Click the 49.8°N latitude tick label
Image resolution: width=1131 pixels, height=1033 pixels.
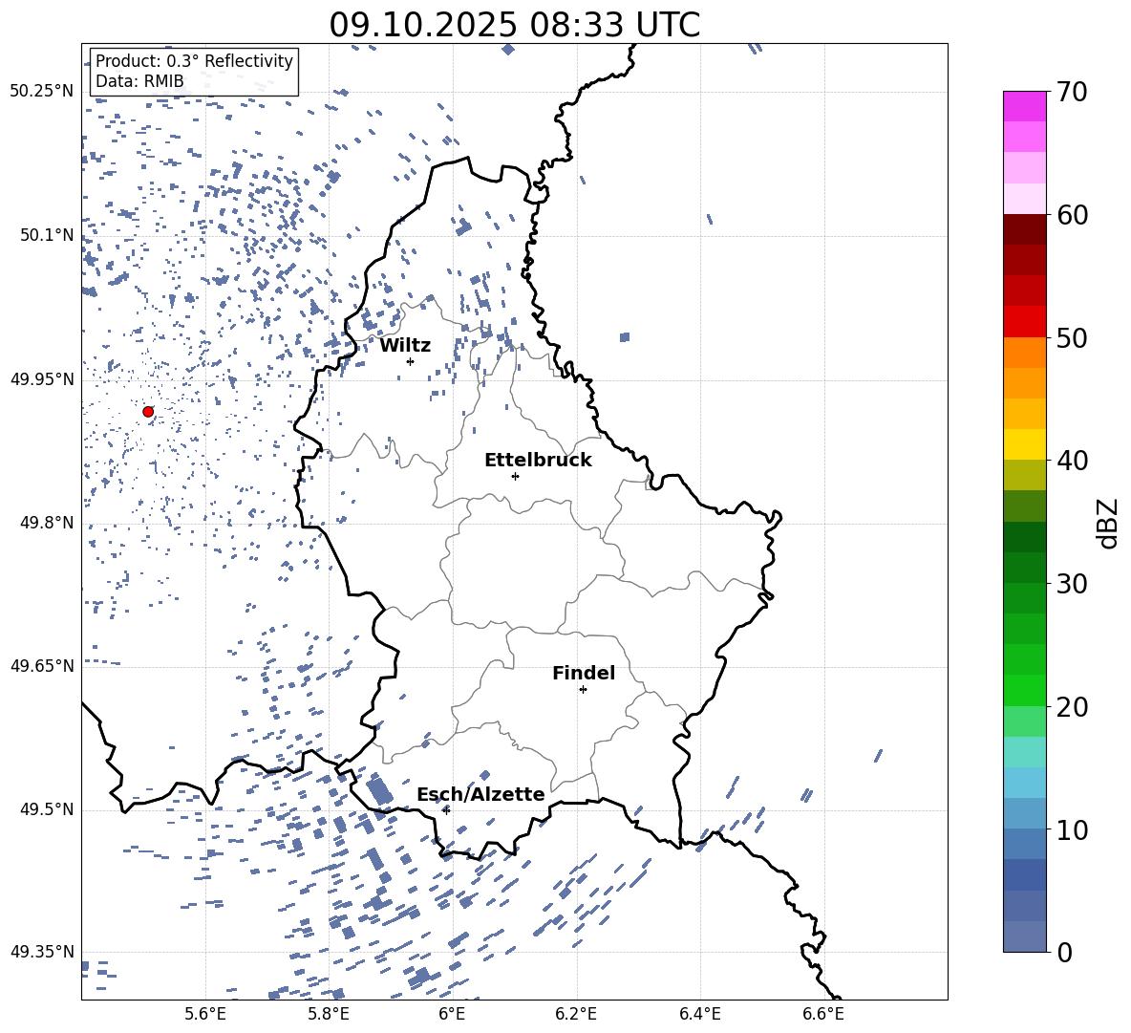click(47, 523)
